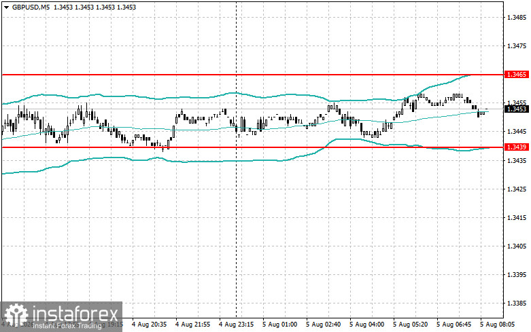Select the OHLC values 1.3453 in the header
The image size is (531, 332).
(95, 7)
